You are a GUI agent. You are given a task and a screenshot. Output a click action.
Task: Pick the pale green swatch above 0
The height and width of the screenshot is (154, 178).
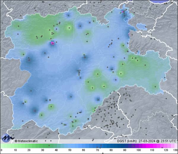click(x=2, y=146)
